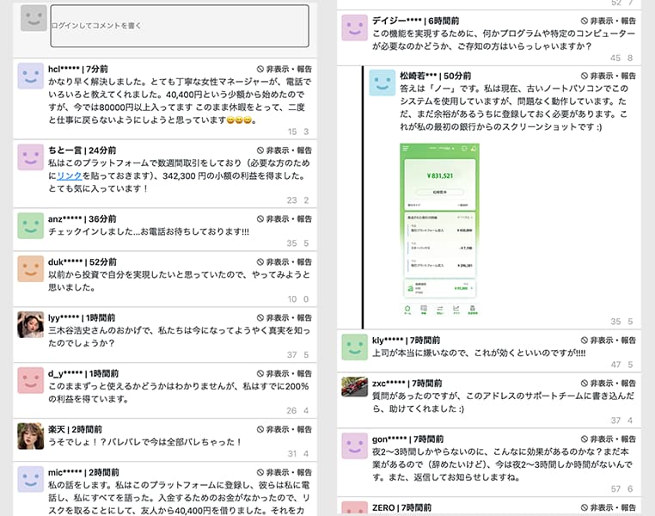The image size is (655, 516).
Task: Click d_y***** user's red avatar icon
Action: pyautogui.click(x=31, y=381)
